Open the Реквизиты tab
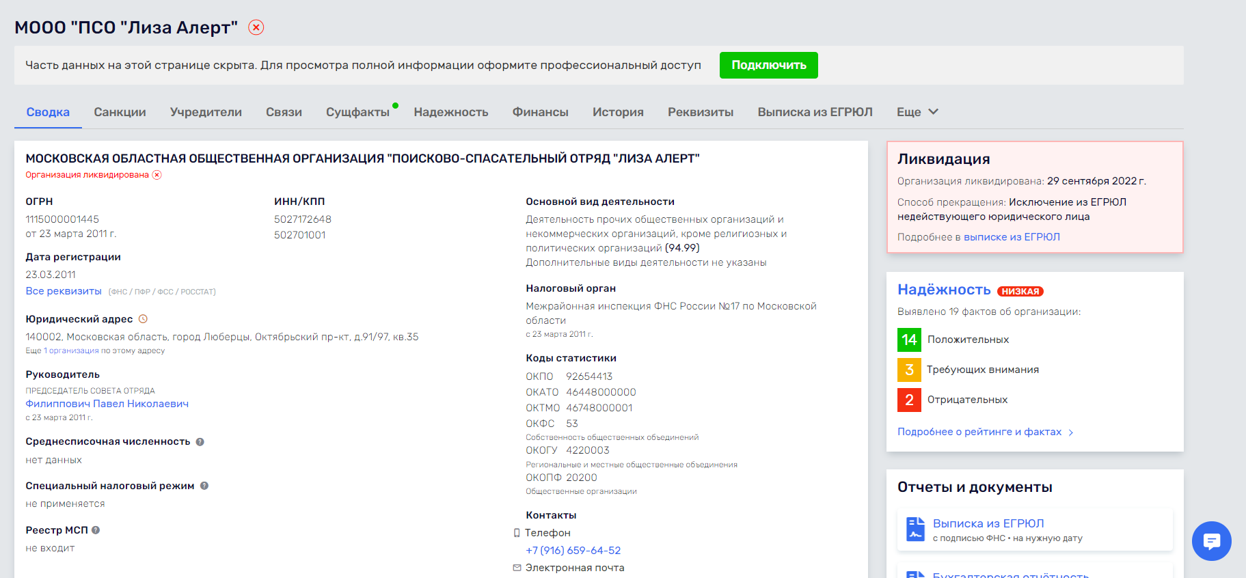1246x578 pixels. [x=701, y=112]
